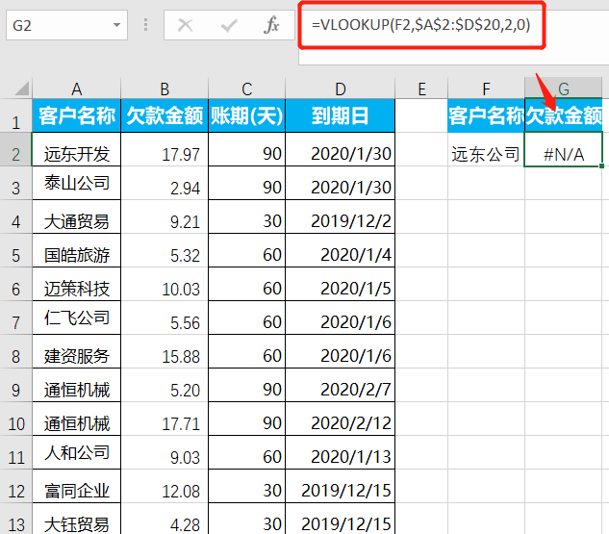
Task: Click the Name Box showing G2
Action: 66,25
